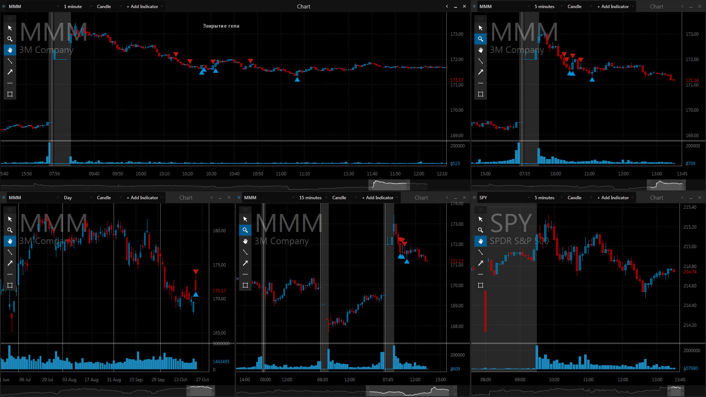Screen dimensions: 706x397
Task: Add Indicator in MMM 5 minutes chart
Action: click(x=615, y=6)
